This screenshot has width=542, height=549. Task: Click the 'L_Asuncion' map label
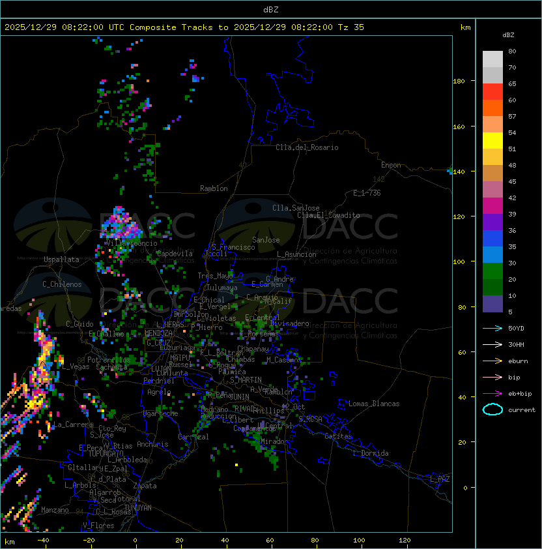(x=296, y=254)
